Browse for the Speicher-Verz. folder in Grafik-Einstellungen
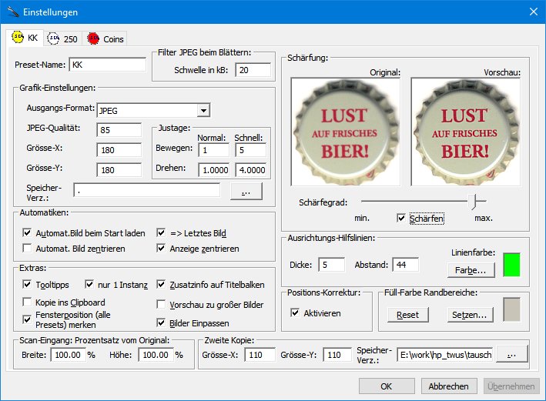This screenshot has height=401, width=546. [x=246, y=191]
